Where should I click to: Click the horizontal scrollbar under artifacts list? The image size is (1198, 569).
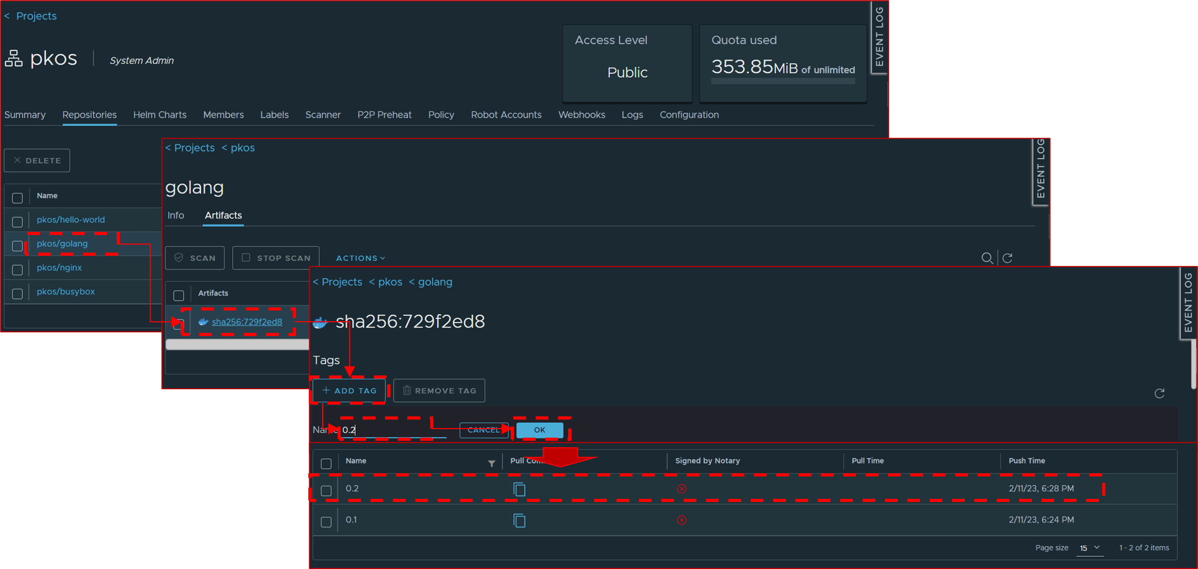pyautogui.click(x=237, y=345)
